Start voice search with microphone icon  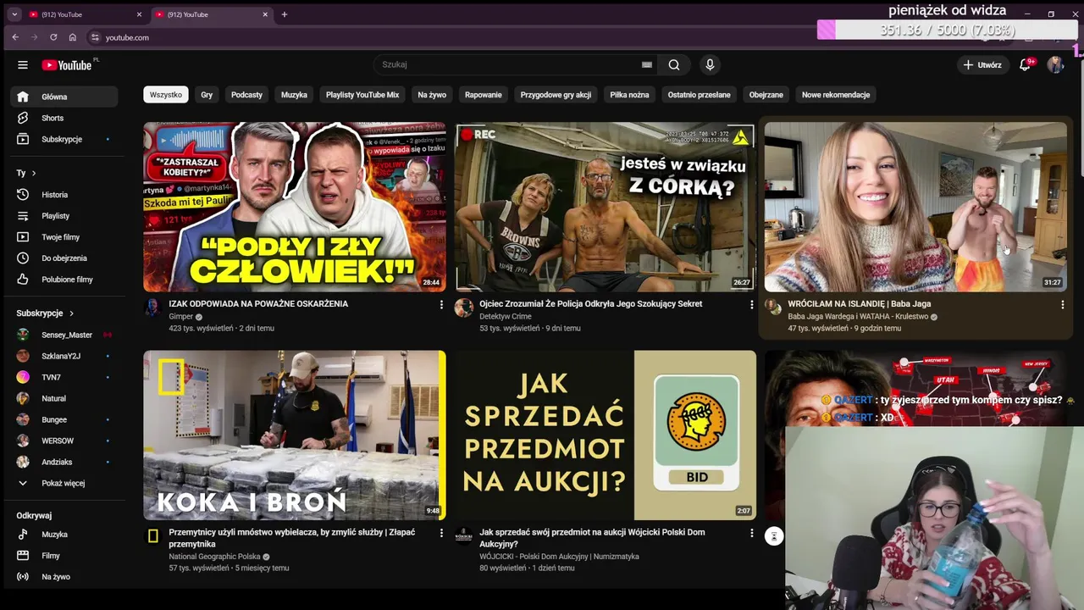coord(710,64)
